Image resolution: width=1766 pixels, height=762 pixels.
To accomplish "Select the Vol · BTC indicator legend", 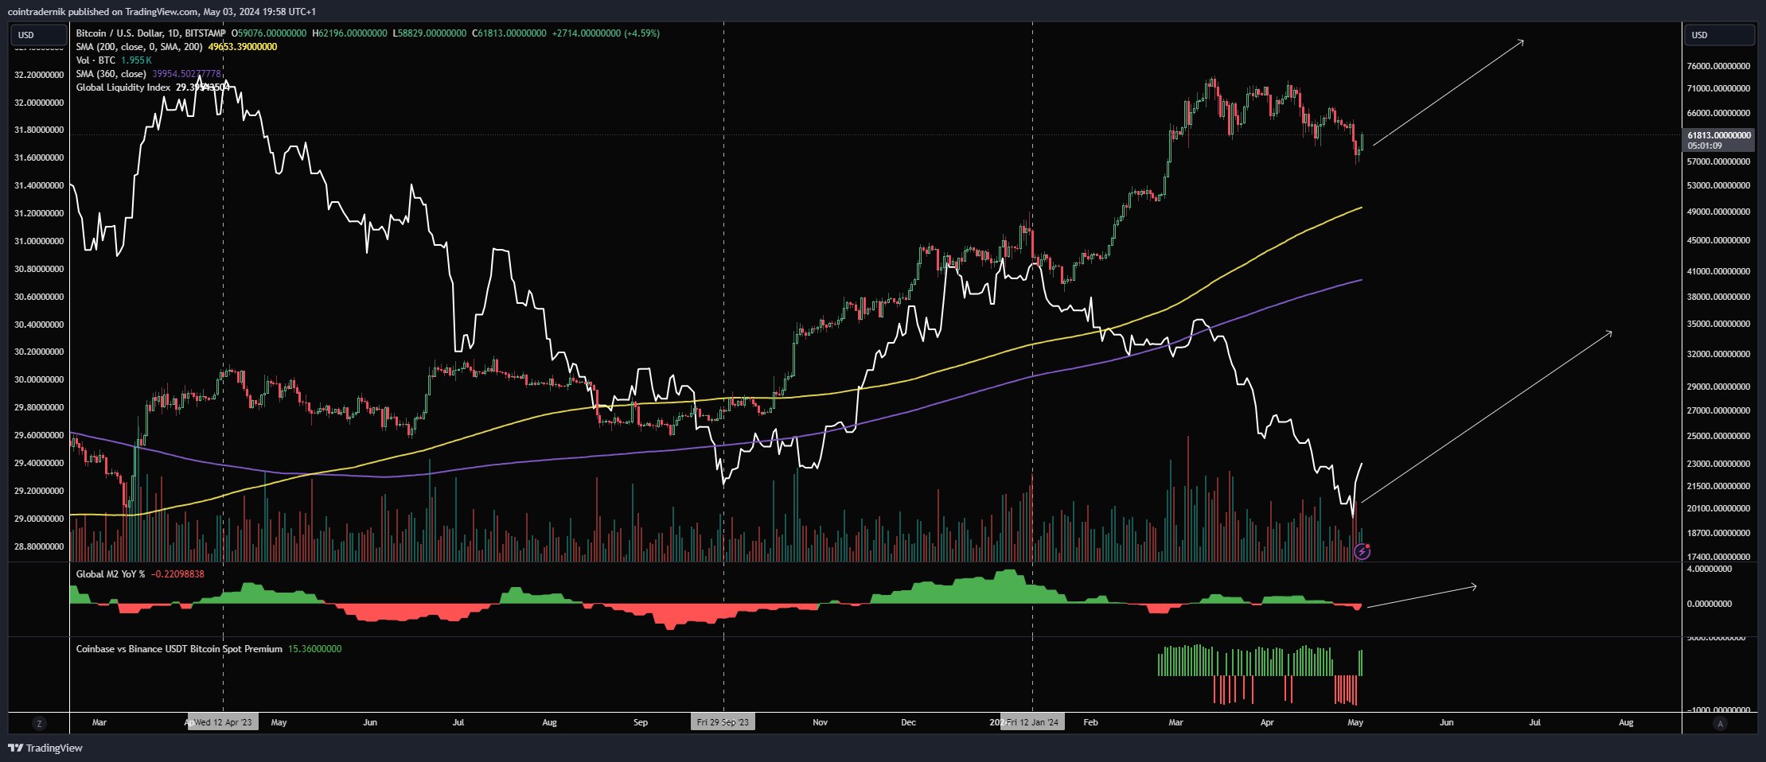I will [x=96, y=60].
